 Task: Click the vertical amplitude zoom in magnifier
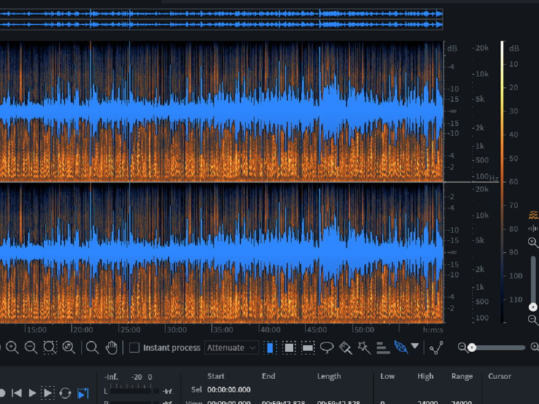click(533, 242)
